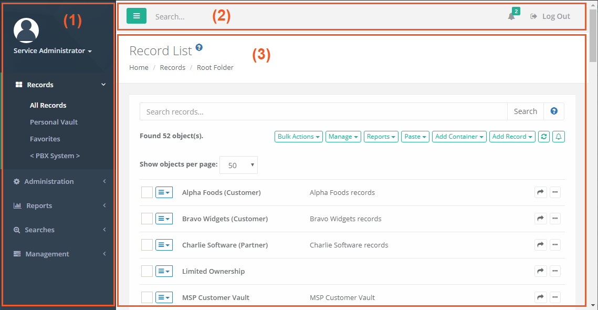Screen dimensions: 598x310
Task: Open the Bulk Actions dropdown
Action: click(x=298, y=136)
